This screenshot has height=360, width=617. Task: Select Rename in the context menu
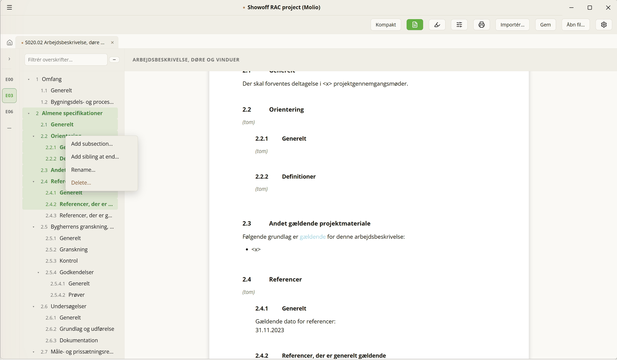[101, 170]
